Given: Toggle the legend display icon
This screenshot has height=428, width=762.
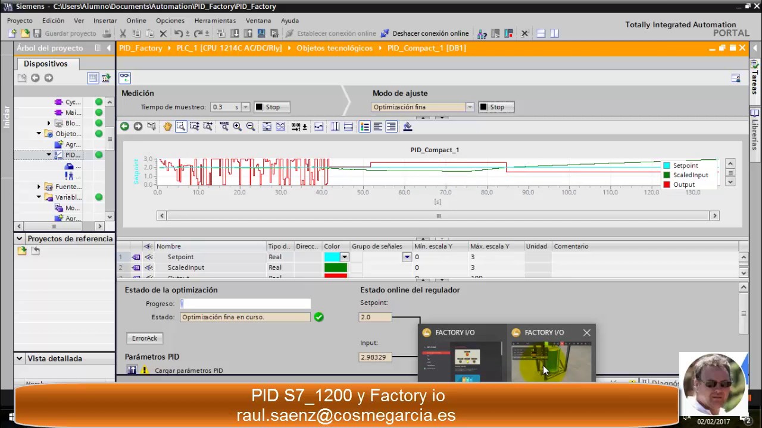Looking at the screenshot, I should pyautogui.click(x=365, y=126).
